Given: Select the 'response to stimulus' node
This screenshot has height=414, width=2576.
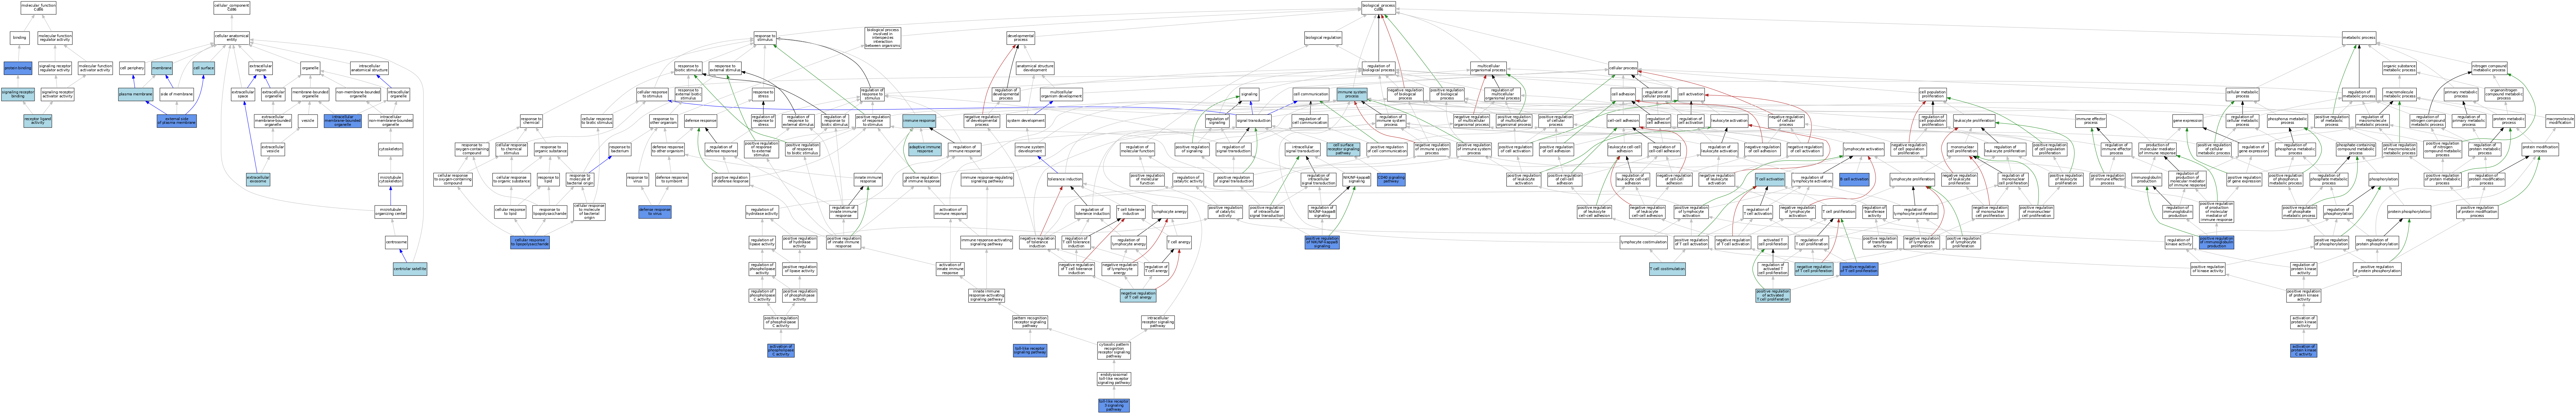Looking at the screenshot, I should coord(765,38).
